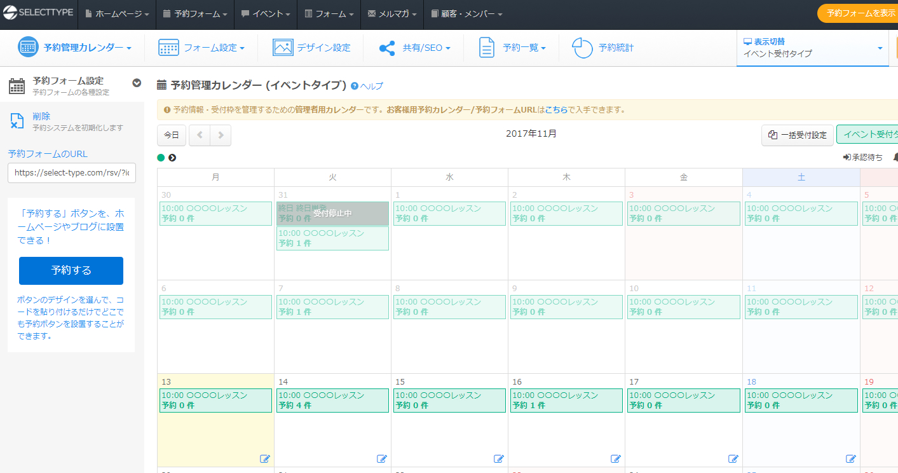Open the 14th lesson with 予約 4 件
The width and height of the screenshot is (898, 473).
tap(332, 401)
